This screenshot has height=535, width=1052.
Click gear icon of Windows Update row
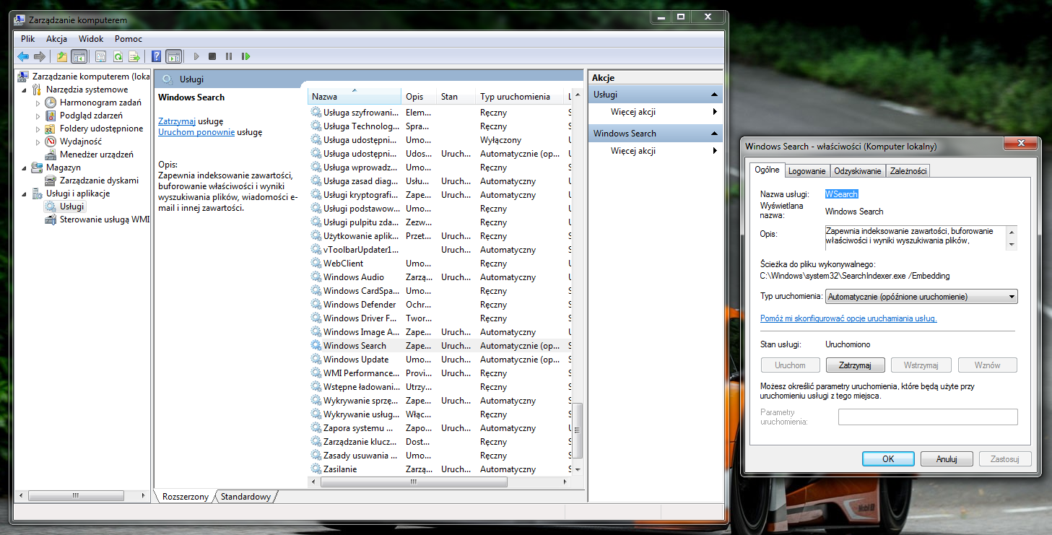pos(316,360)
